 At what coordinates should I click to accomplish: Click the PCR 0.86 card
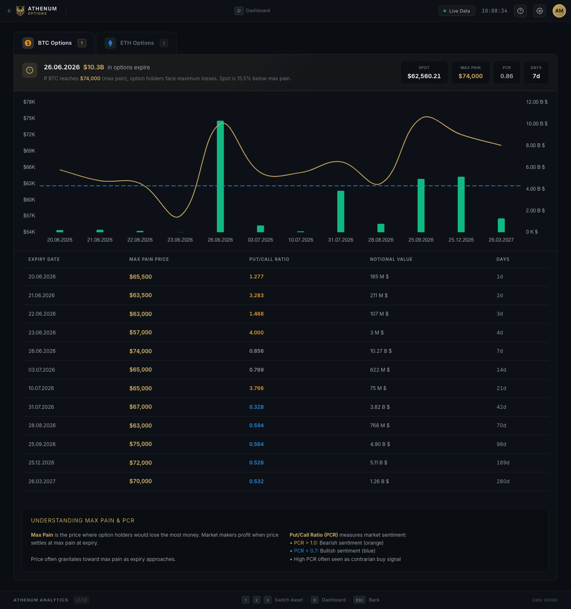tap(507, 73)
